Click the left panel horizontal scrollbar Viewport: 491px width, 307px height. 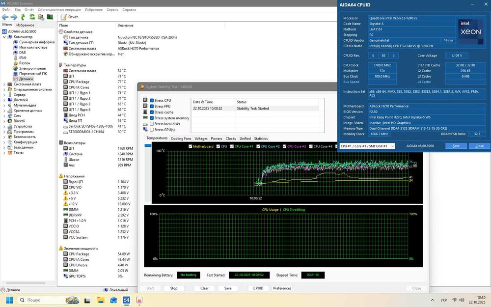26,283
